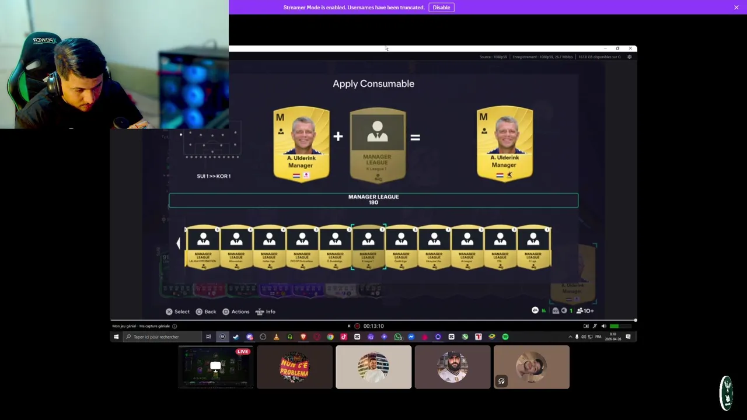
Task: Click the left arrow of the consumable carousel
Action: 179,244
